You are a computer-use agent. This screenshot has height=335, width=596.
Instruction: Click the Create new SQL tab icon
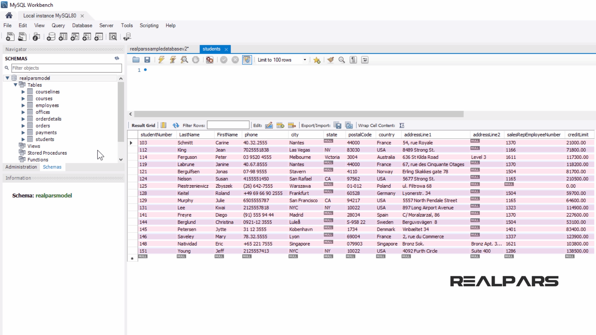(x=10, y=36)
